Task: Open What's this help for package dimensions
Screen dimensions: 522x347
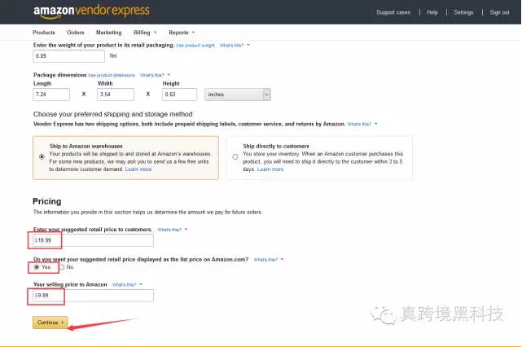Action: tap(155, 75)
